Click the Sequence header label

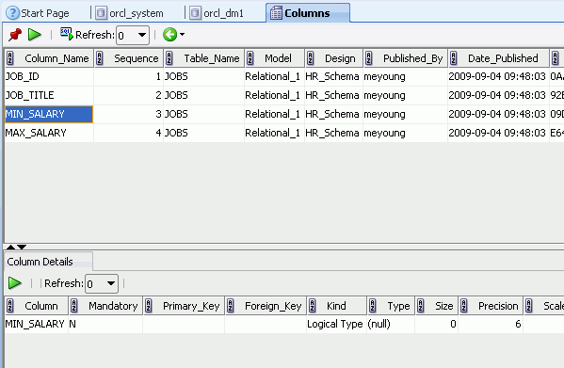tap(136, 58)
